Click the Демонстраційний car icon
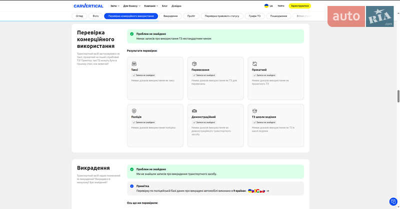Viewport: 400px width, 209px height. (194, 111)
